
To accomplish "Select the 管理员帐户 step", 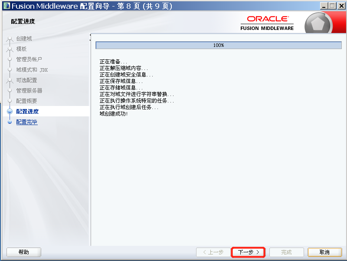I will click(x=29, y=59).
